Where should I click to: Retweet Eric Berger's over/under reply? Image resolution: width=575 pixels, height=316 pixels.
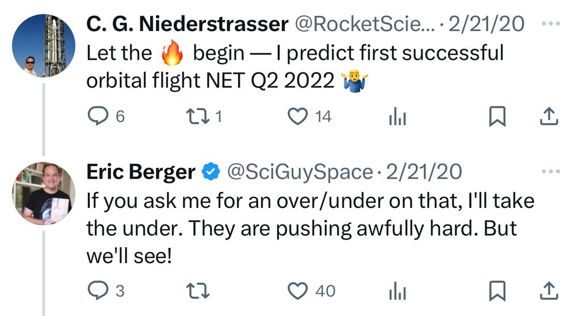pos(197,291)
